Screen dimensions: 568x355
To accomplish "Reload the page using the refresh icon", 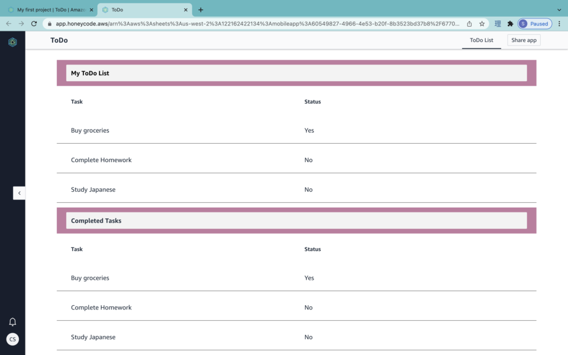I will (35, 24).
